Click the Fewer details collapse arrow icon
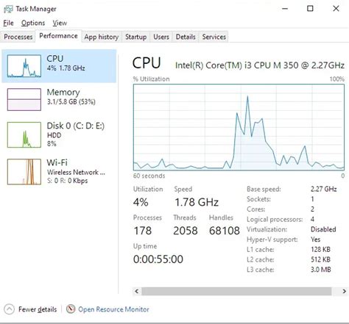Viewport: 349px width, 324px height. [9, 309]
